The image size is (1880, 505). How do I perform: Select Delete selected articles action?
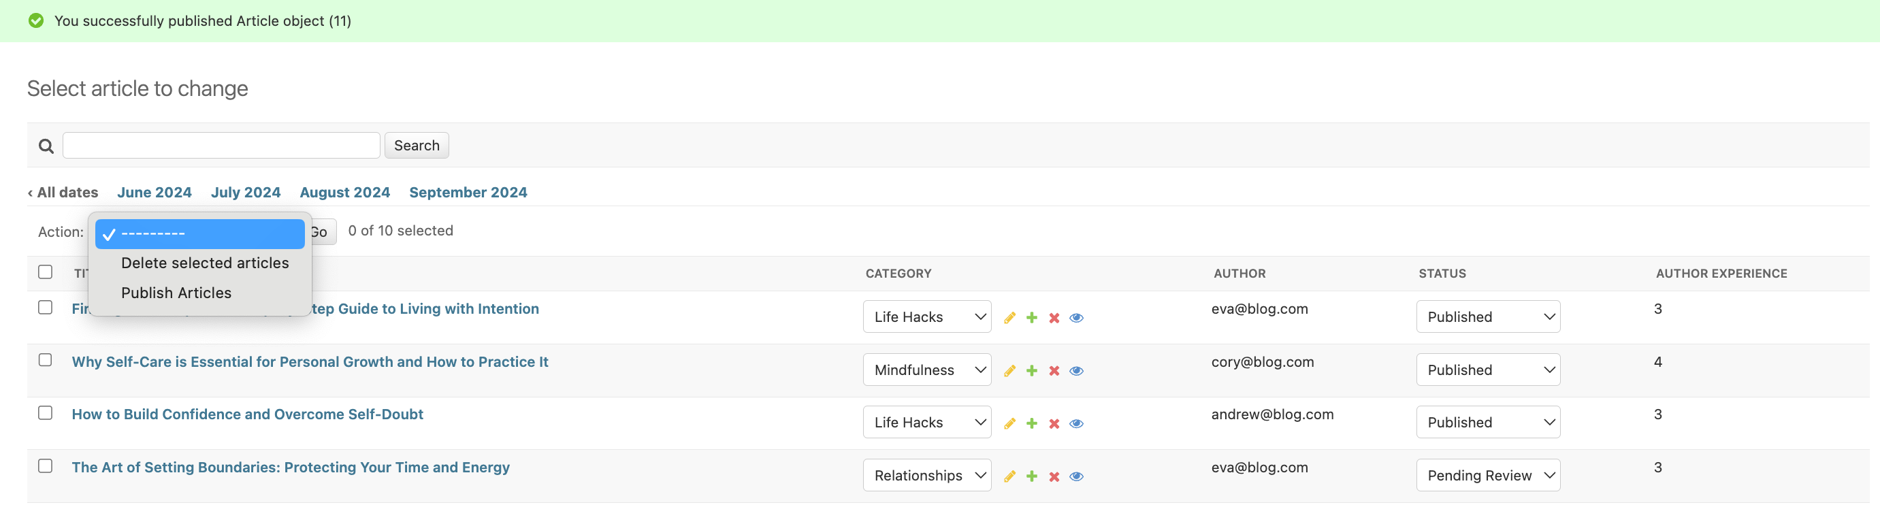coord(204,263)
